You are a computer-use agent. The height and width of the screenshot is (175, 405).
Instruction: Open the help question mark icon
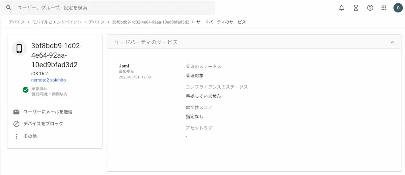pos(370,8)
